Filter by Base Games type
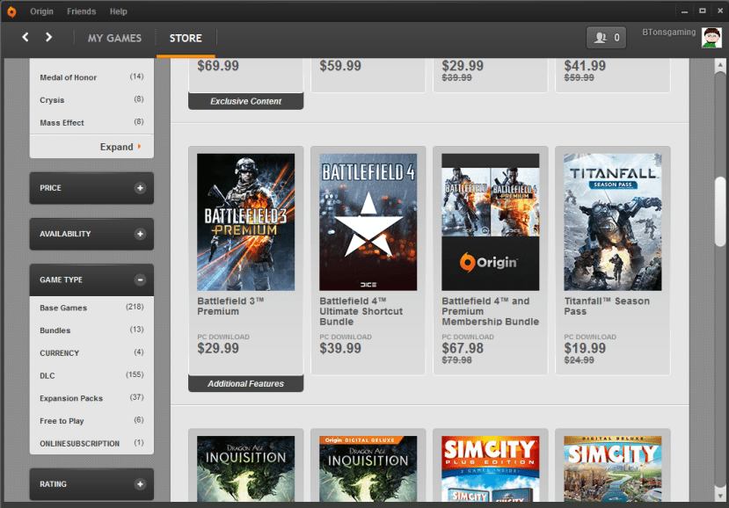The height and width of the screenshot is (508, 729). pos(63,308)
